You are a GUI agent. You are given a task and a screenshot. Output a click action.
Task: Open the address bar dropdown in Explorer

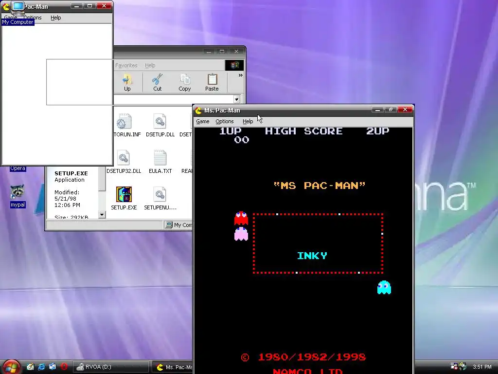[x=237, y=99]
